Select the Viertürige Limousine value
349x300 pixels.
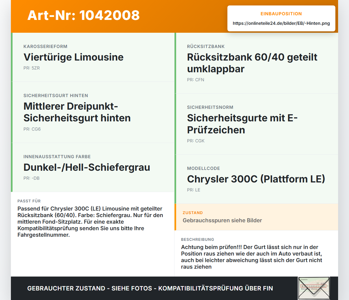73,57
